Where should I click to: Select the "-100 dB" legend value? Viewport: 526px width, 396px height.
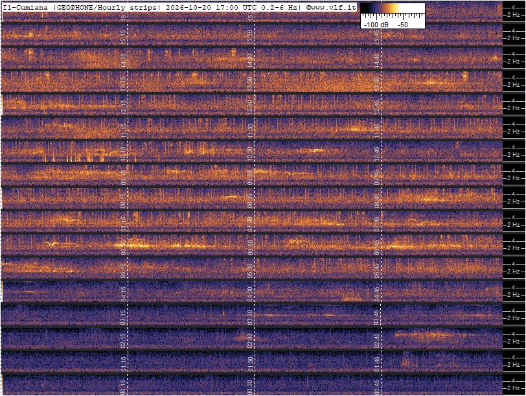376,25
